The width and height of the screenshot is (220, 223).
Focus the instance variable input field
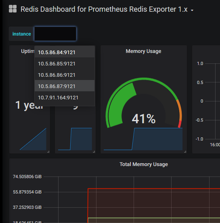click(55, 34)
